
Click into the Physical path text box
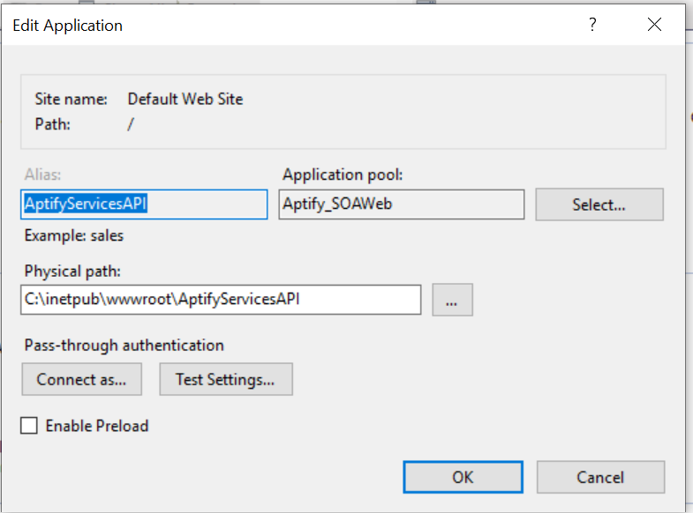[x=221, y=300]
